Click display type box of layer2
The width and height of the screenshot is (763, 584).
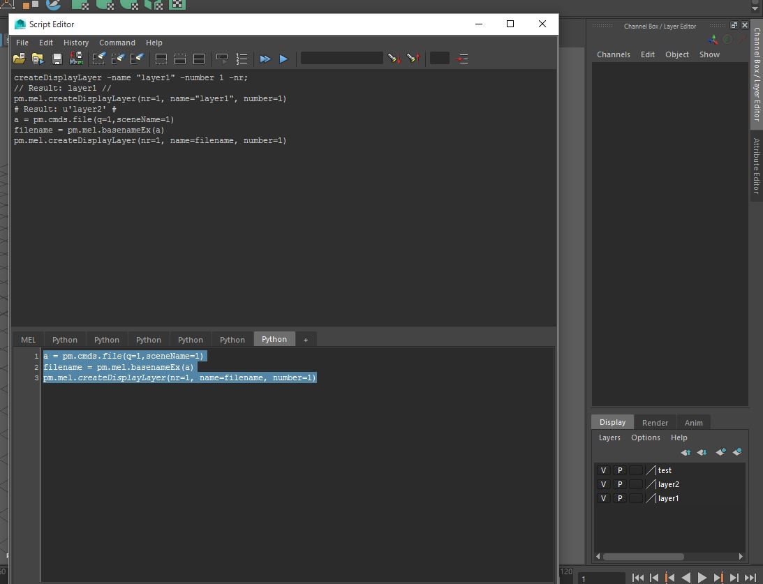pyautogui.click(x=635, y=484)
